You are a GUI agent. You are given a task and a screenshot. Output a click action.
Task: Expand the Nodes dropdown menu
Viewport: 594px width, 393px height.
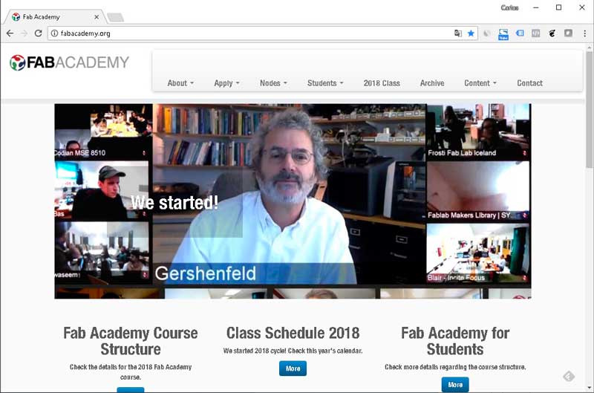pyautogui.click(x=273, y=83)
